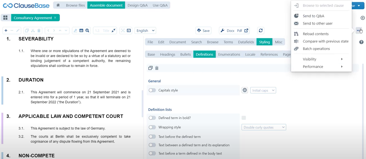Enable the Capitals style toggle
The height and width of the screenshot is (159, 366).
pyautogui.click(x=152, y=90)
